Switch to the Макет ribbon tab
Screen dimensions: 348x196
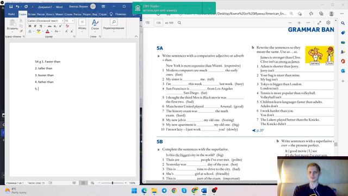tap(59, 14)
